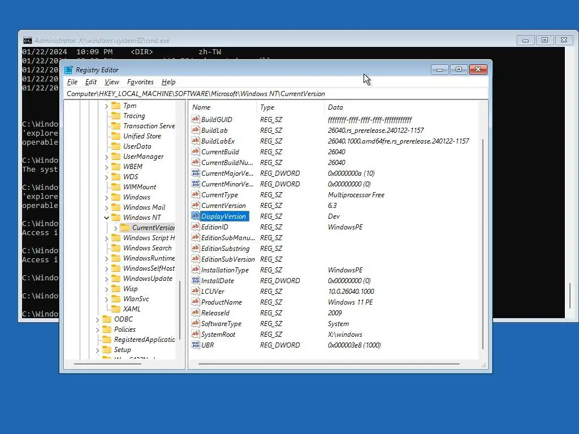Click the EditionID string value icon

195,227
